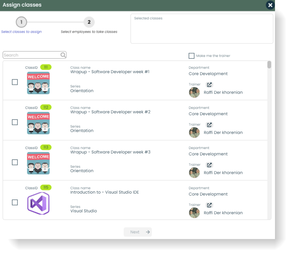Click Core Development in class 112 row
The height and width of the screenshot is (258, 294).
(x=208, y=114)
